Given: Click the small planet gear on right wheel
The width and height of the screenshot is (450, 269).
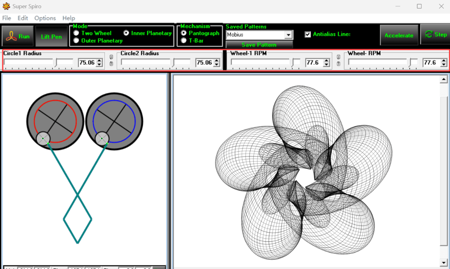Looking at the screenshot, I should (102, 138).
